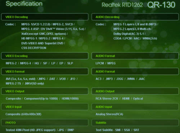This screenshot has width=180, height=133.
Task: Select 'AC3' in the audio file formats
Action: (x=98, y=79)
